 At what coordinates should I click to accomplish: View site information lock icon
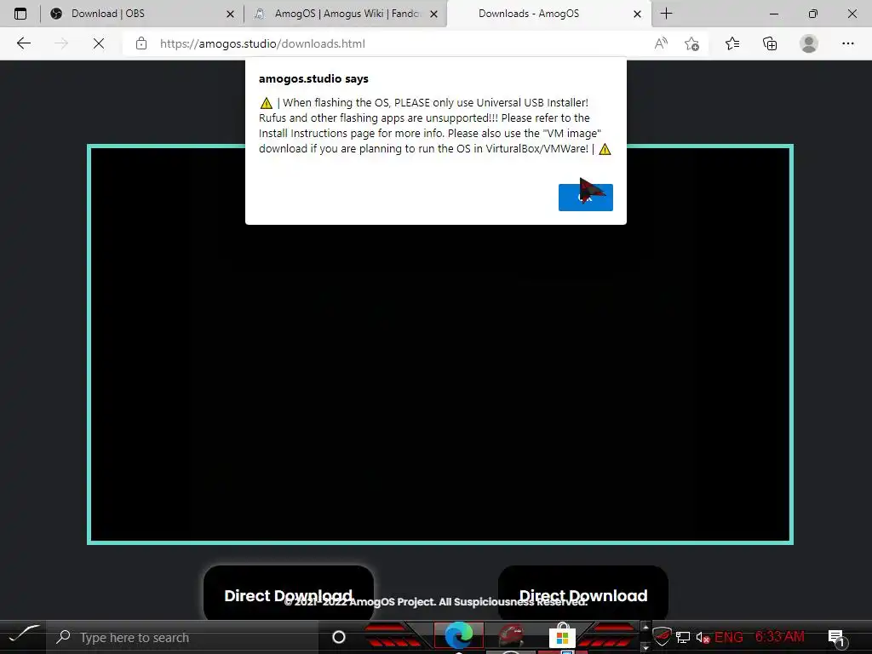pos(141,43)
